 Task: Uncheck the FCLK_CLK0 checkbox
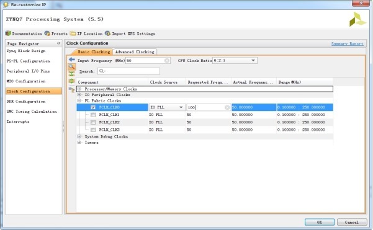click(93, 107)
